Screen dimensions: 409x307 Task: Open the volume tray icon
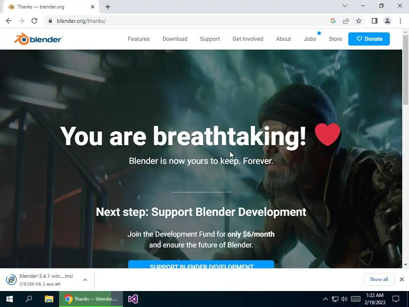click(344, 299)
